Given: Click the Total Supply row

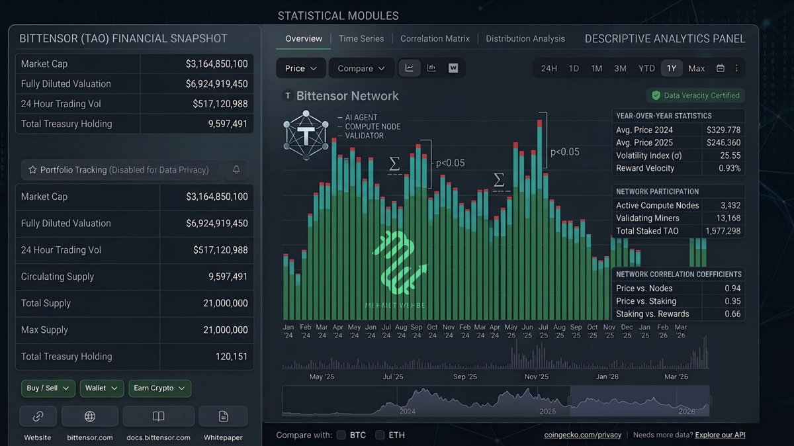Looking at the screenshot, I should click(x=134, y=303).
